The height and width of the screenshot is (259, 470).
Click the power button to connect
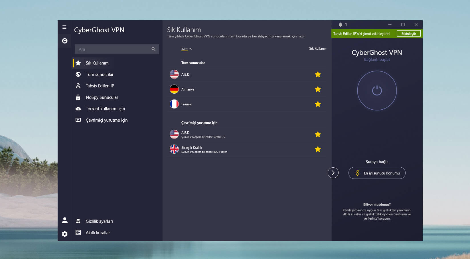point(377,91)
